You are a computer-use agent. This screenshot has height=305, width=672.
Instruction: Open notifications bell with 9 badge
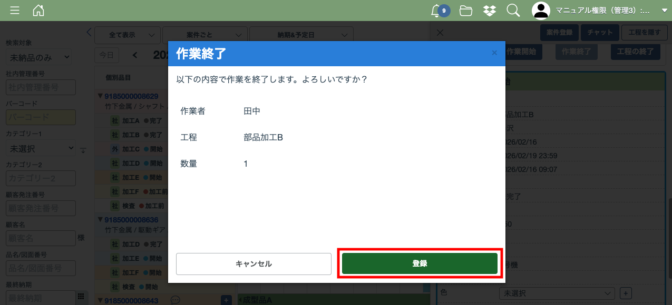pyautogui.click(x=436, y=11)
